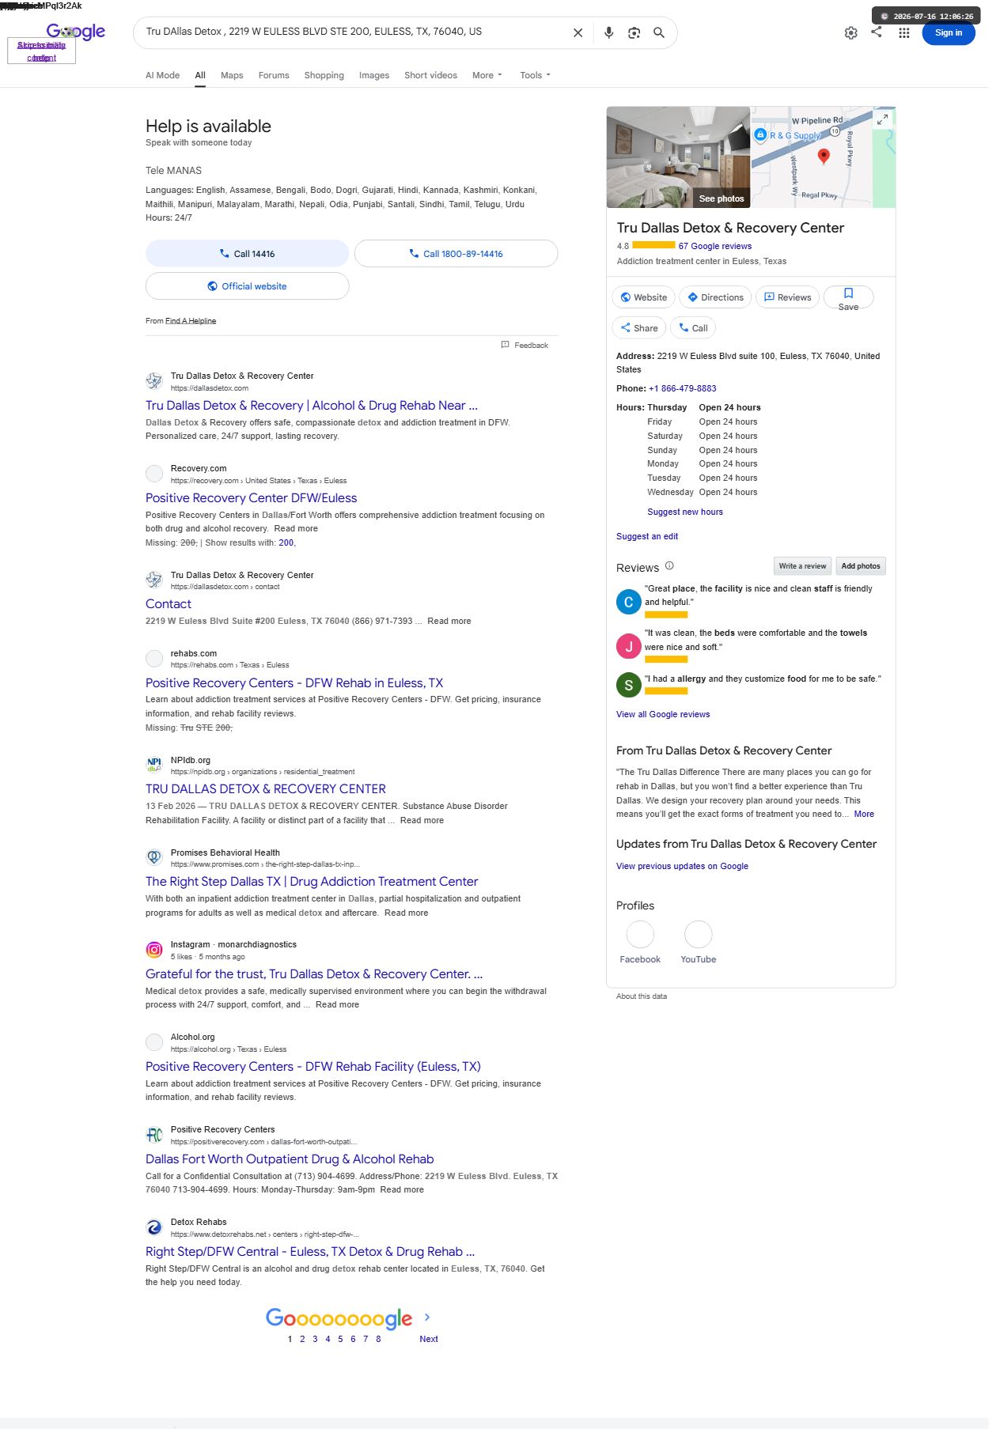
Task: Expand the map with fullscreen icon
Action: tap(882, 119)
